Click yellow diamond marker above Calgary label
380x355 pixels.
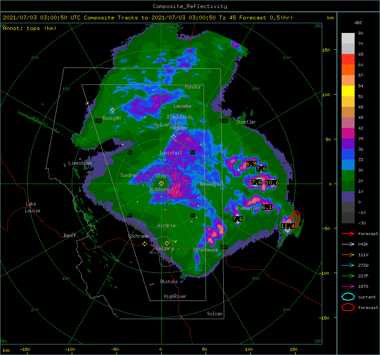tap(167, 243)
